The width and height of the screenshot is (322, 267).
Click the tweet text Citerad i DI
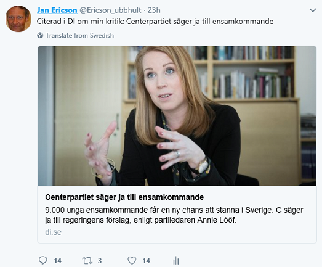(155, 22)
